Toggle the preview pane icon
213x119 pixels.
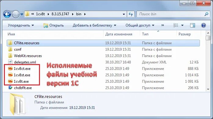[193, 25]
